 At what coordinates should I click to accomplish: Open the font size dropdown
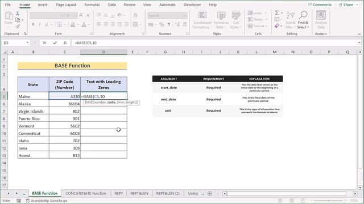(75, 15)
